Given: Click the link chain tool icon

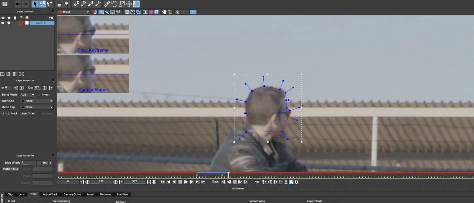Looking at the screenshot, I should click(x=107, y=4).
